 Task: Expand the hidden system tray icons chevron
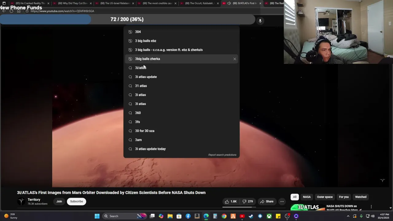click(x=348, y=216)
